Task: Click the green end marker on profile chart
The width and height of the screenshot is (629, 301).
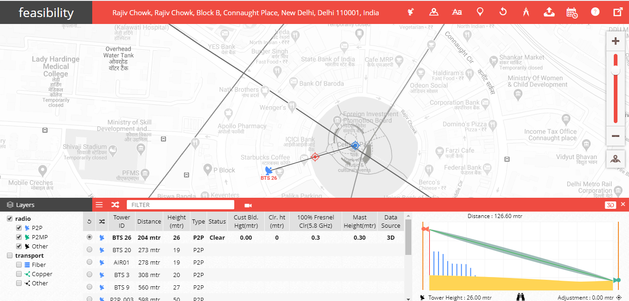Action: pos(617,280)
